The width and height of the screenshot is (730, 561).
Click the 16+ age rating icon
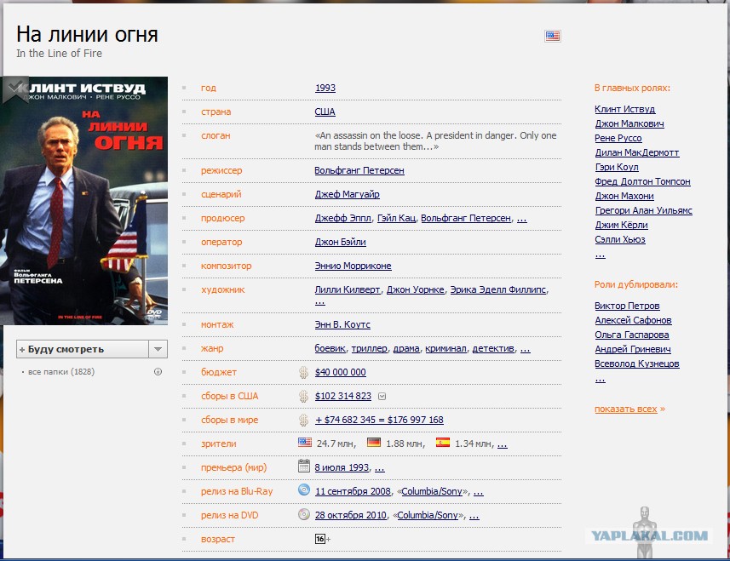click(322, 539)
